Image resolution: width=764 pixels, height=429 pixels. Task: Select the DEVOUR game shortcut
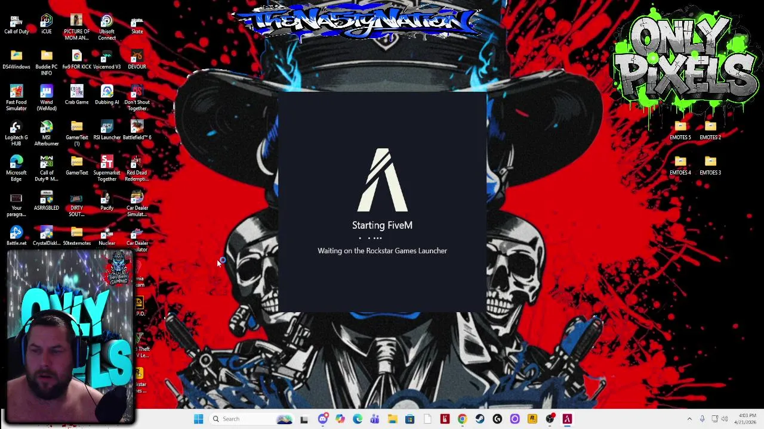[137, 60]
